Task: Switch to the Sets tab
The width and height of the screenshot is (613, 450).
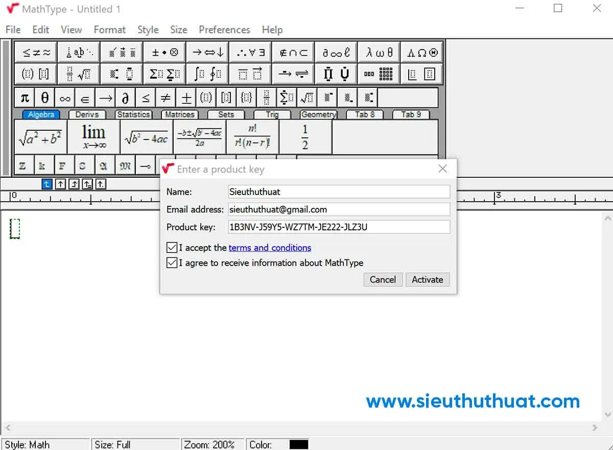Action: [226, 114]
